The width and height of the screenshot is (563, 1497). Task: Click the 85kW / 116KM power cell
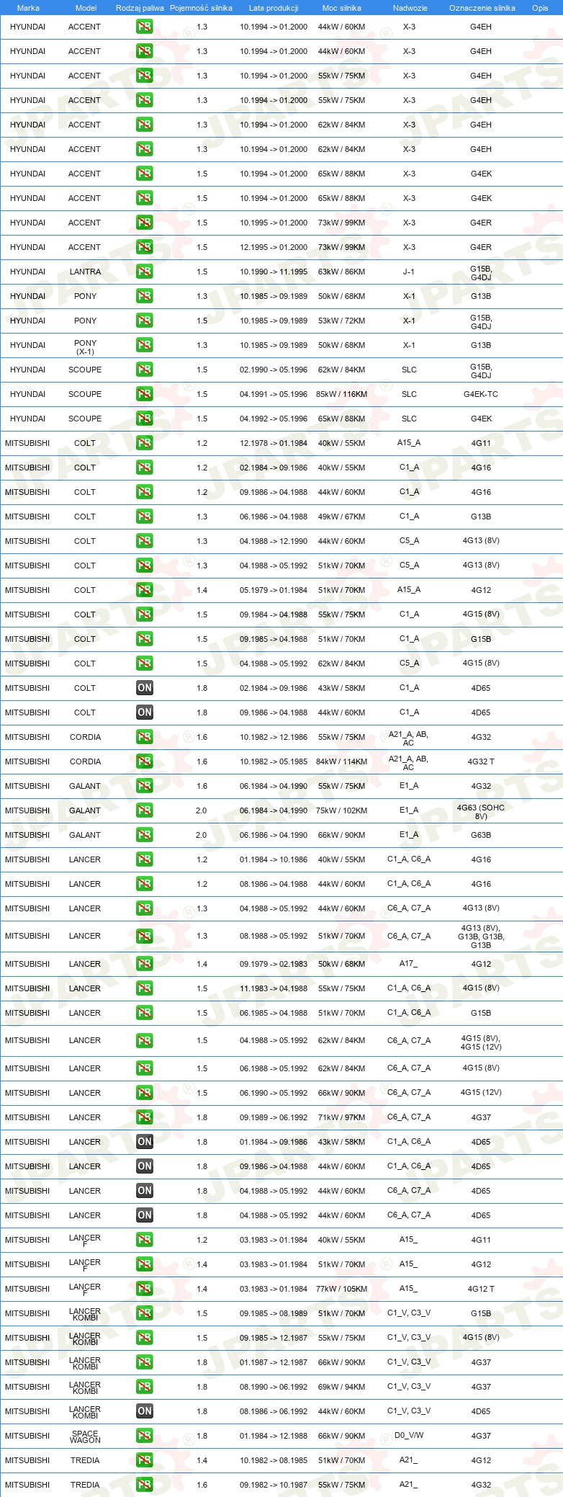click(341, 394)
